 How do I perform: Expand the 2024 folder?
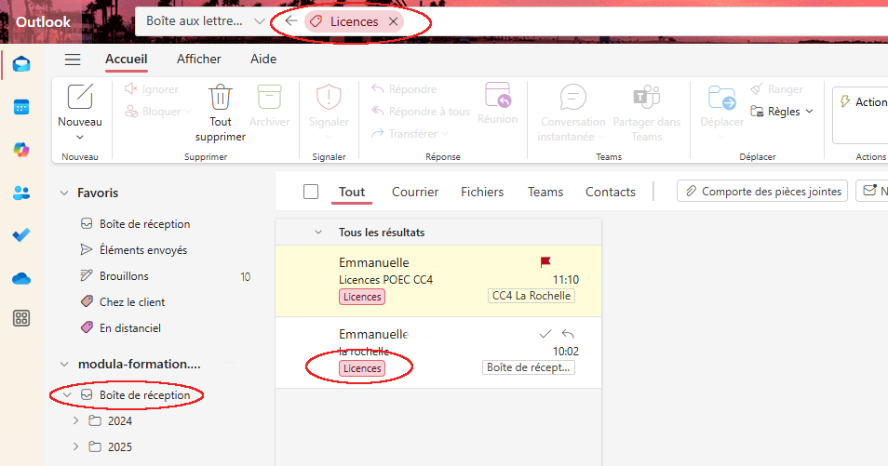[x=76, y=420]
